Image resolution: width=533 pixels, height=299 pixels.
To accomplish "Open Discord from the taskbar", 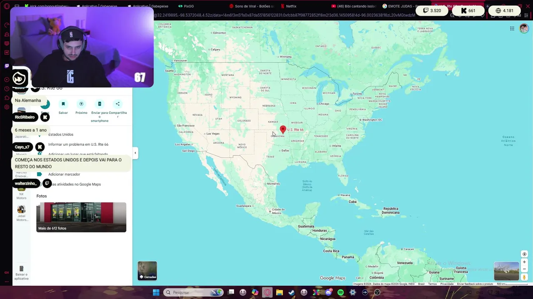I will pyautogui.click(x=329, y=292).
